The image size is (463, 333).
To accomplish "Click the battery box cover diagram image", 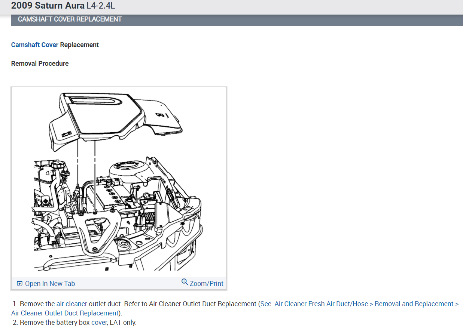I will pos(119,182).
